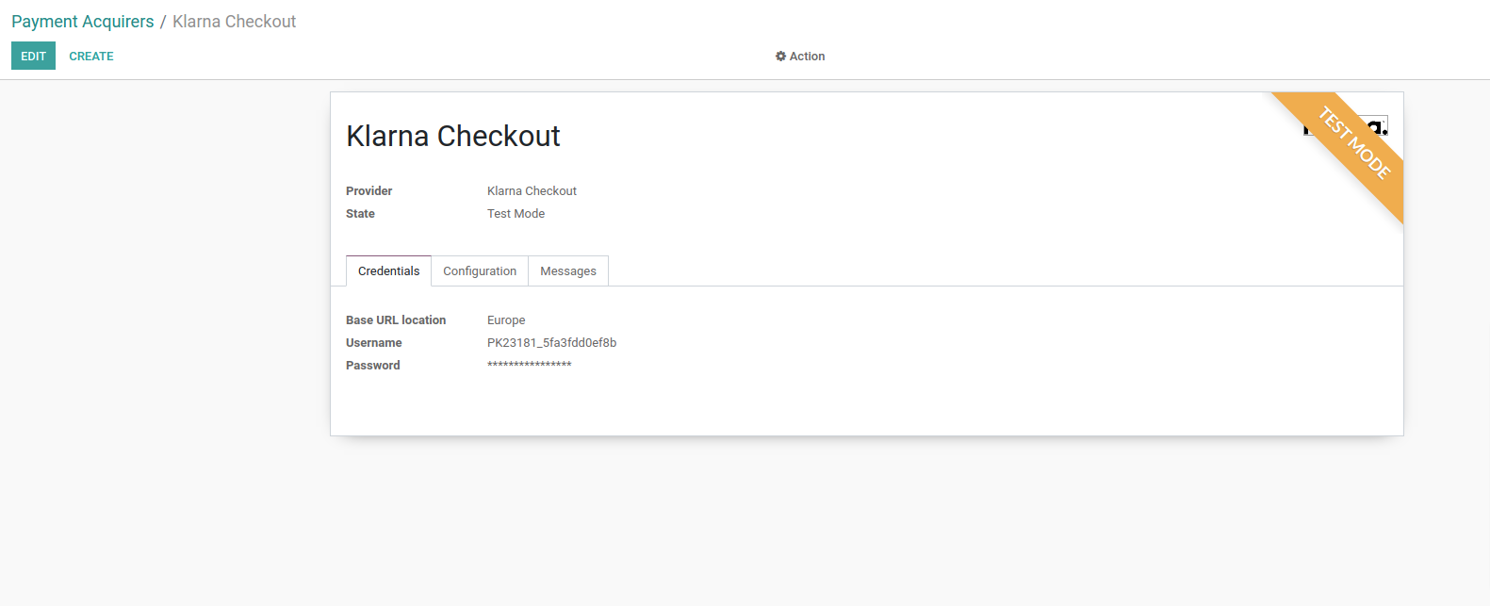
Task: Click the Base URL location label
Action: click(396, 320)
